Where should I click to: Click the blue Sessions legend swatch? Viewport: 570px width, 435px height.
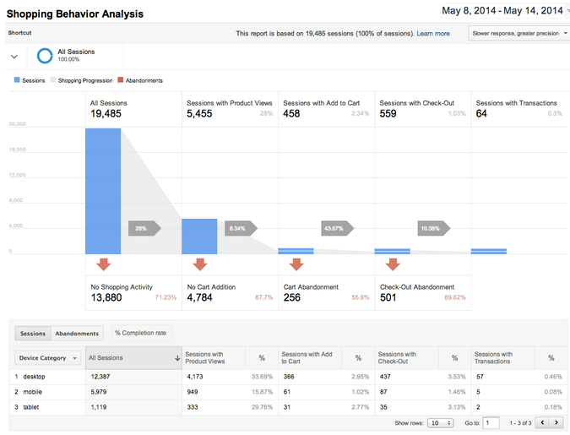[x=18, y=80]
